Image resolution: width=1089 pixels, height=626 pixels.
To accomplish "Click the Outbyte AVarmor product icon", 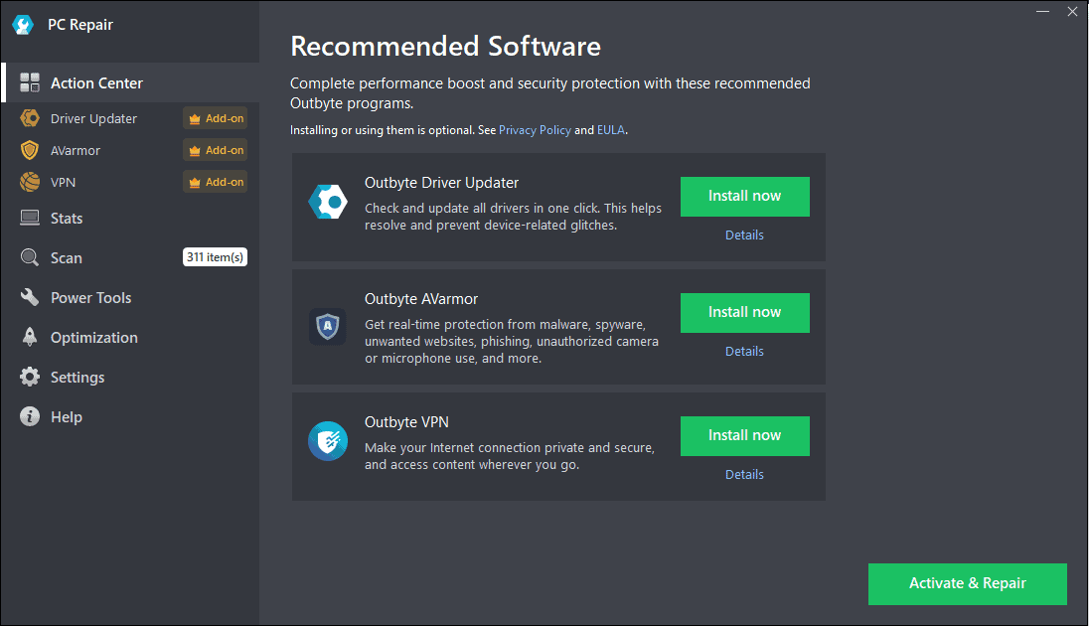I will click(328, 327).
